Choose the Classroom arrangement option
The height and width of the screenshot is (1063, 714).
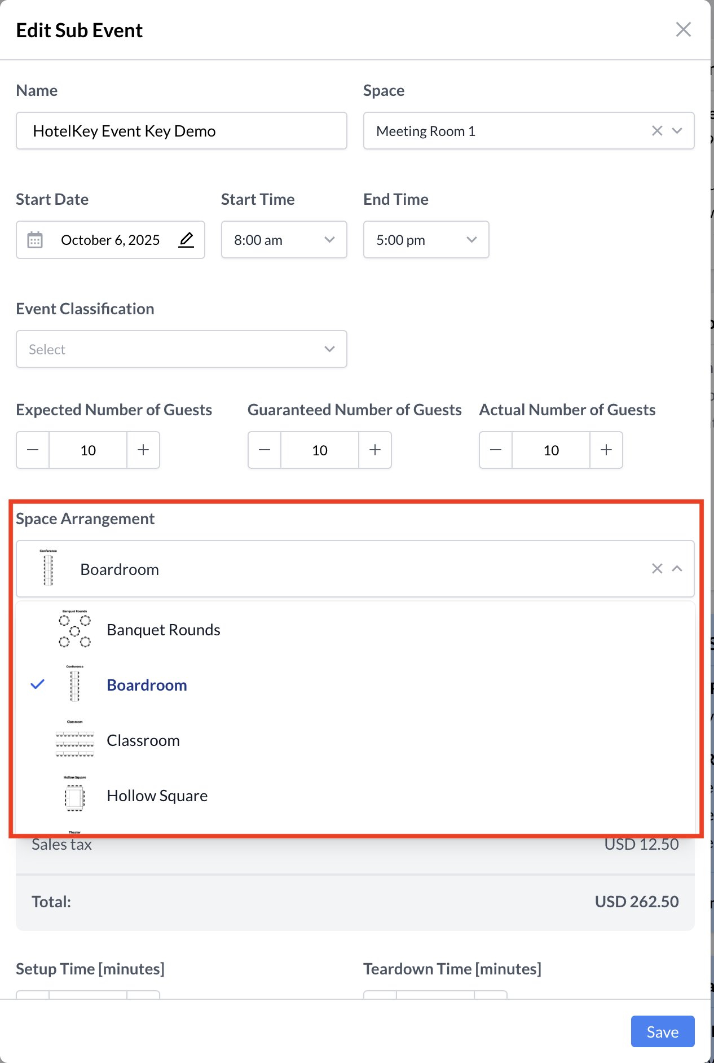[x=143, y=740]
